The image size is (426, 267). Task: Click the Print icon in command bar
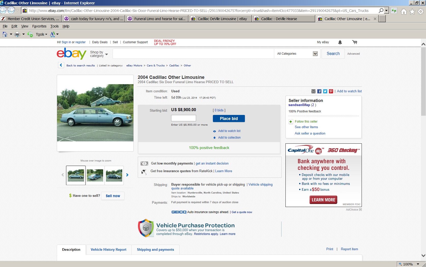click(x=17, y=34)
